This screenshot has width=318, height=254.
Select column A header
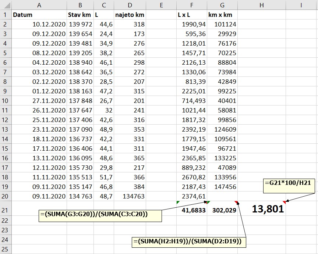click(39, 5)
